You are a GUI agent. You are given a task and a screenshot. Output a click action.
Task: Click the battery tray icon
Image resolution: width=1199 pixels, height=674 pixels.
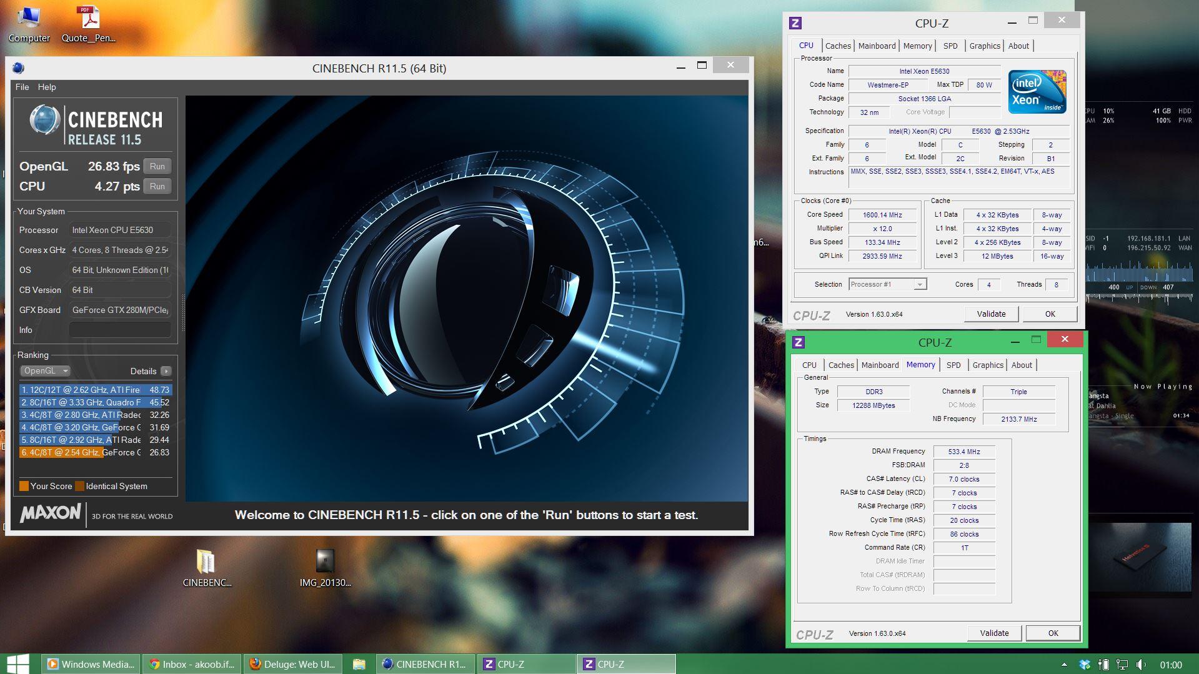pos(1104,665)
